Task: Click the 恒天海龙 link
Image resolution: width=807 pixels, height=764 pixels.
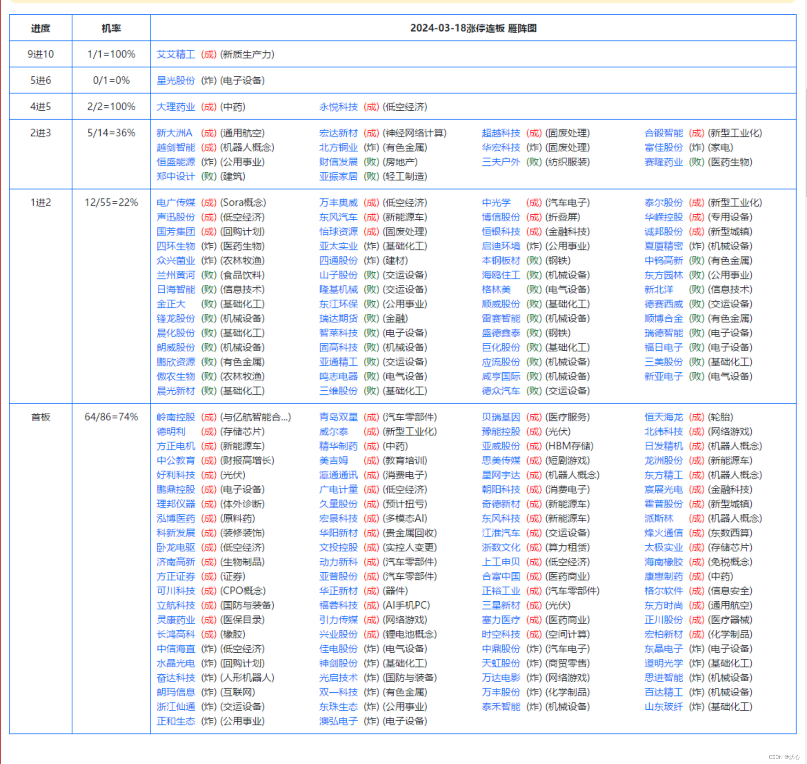Action: (664, 417)
